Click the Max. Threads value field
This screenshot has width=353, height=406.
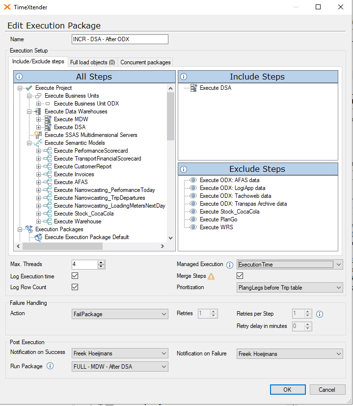[85, 264]
